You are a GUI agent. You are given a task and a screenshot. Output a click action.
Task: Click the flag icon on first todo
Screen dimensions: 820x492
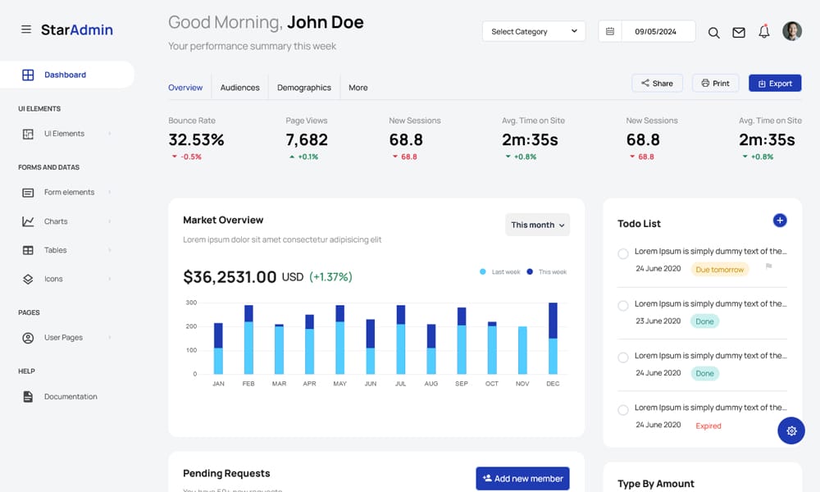pos(768,266)
